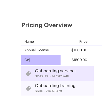Screen dimensions: 102x102
Task: Click product ID 1476128746 in the suggestions
Action: 60,76
